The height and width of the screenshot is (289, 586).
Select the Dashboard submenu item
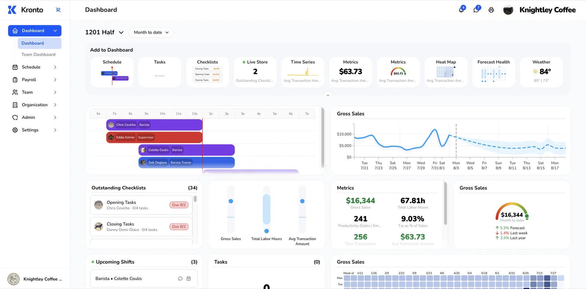(40, 43)
